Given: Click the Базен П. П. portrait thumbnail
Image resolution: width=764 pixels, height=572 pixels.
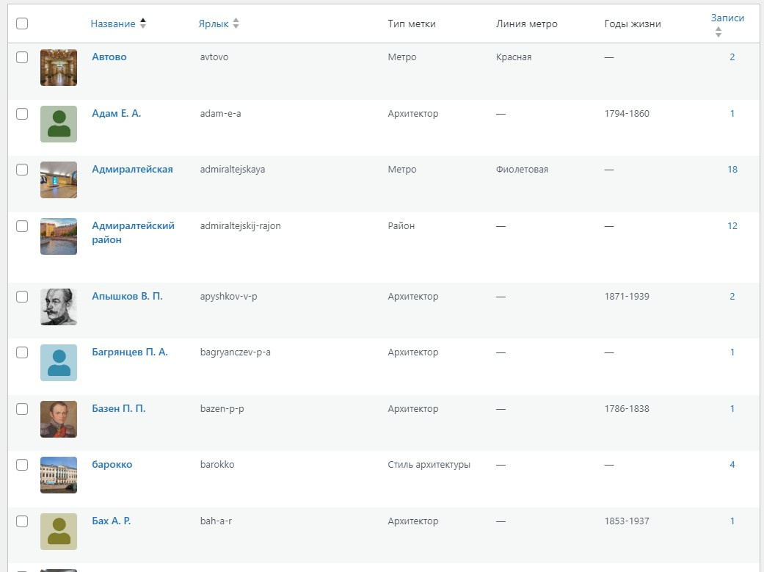Looking at the screenshot, I should click(x=59, y=419).
